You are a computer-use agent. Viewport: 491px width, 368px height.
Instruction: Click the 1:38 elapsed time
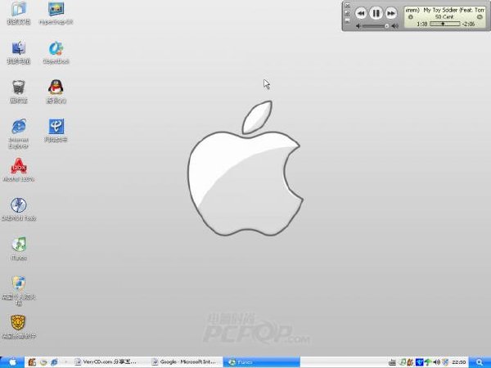pos(422,24)
